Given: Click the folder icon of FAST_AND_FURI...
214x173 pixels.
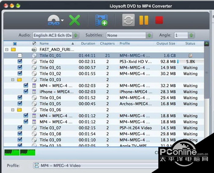Looking at the screenshot, I should [x=13, y=49].
